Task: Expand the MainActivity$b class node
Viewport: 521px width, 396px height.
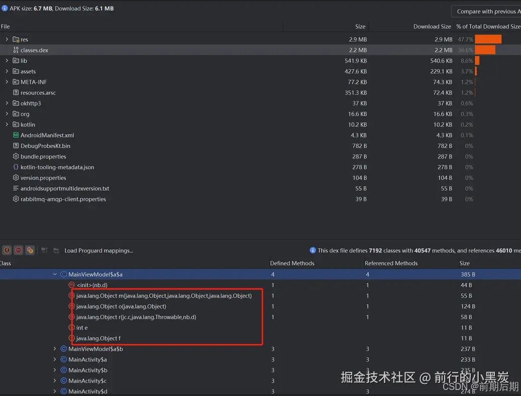Action: coord(54,370)
